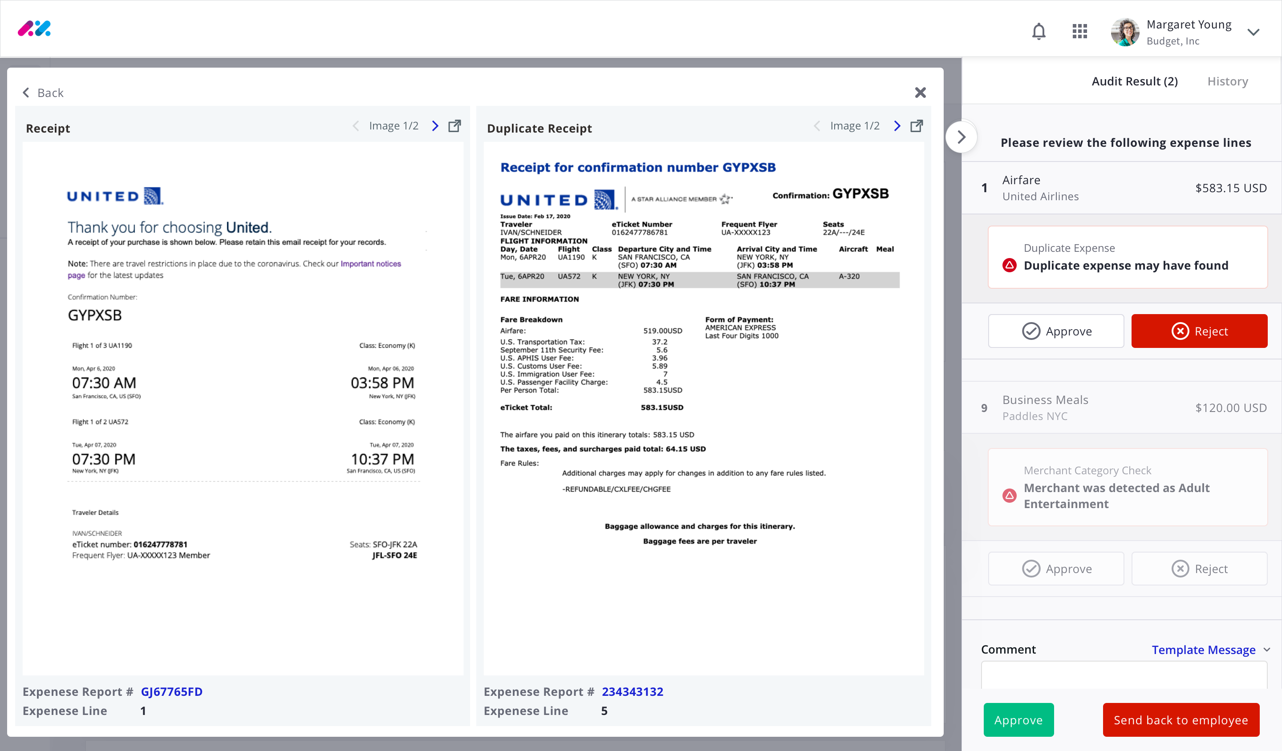Show previous image in Receipt panel
The height and width of the screenshot is (751, 1282).
[x=356, y=125]
